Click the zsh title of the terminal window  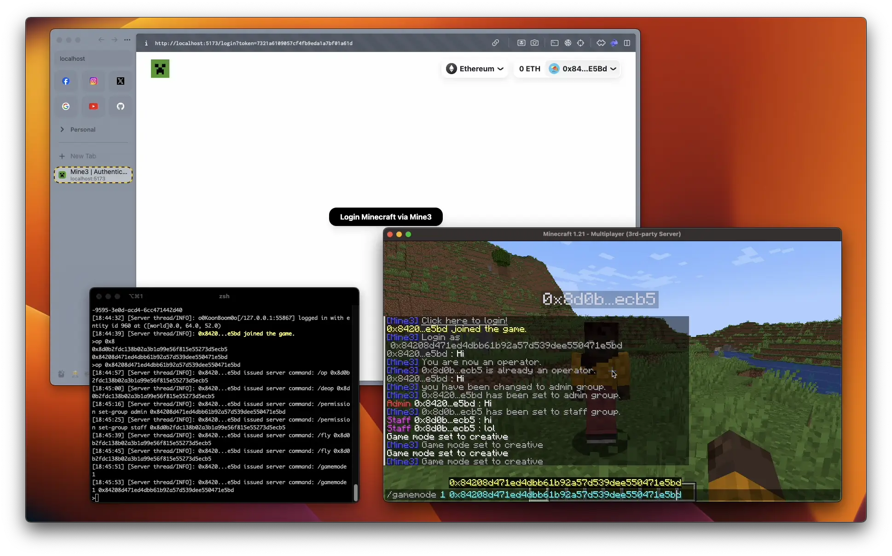(x=224, y=296)
